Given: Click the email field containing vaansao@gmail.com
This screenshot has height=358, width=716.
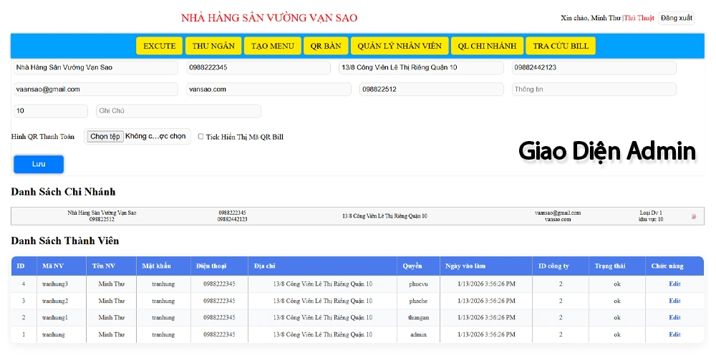Looking at the screenshot, I should tap(95, 89).
